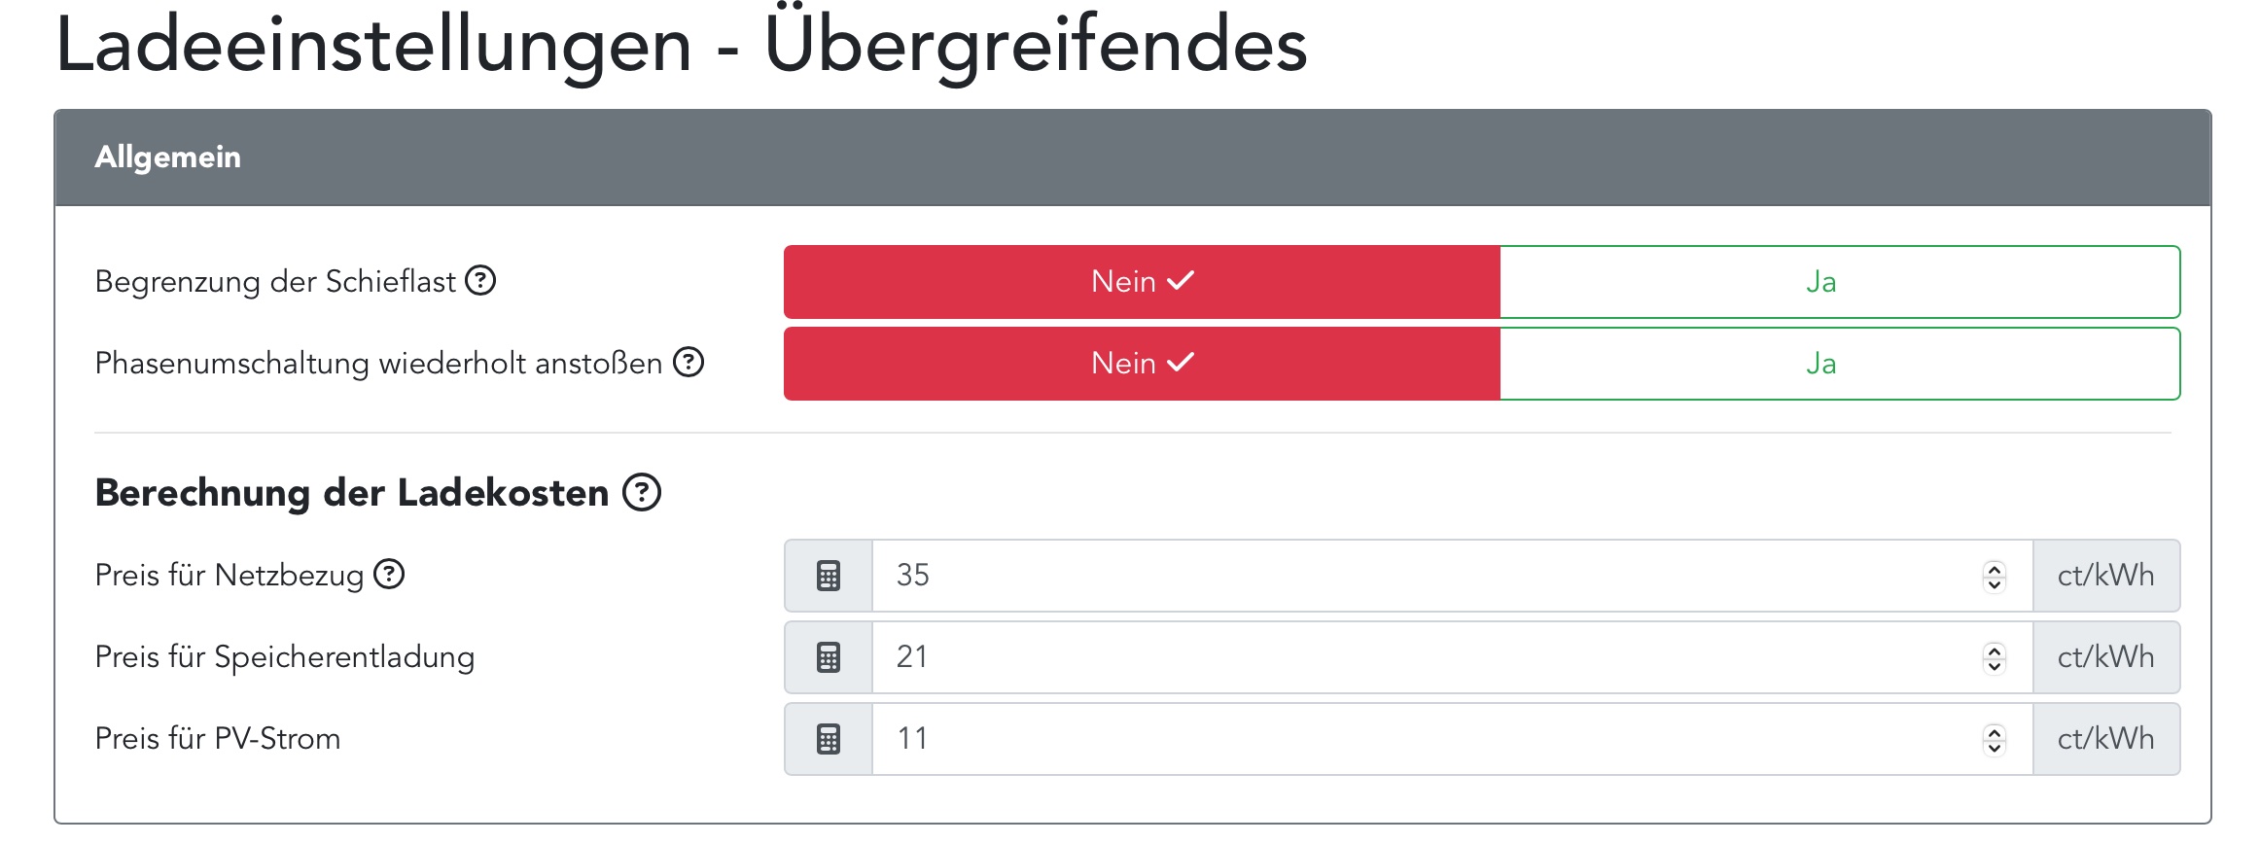Viewport: 2260px width, 844px height.
Task: Click stepper arrows on Speicherentladung price field
Action: [x=1995, y=657]
